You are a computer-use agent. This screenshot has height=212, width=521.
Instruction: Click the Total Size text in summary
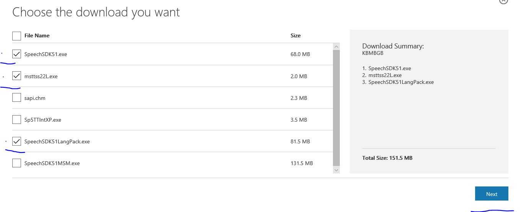coord(387,158)
